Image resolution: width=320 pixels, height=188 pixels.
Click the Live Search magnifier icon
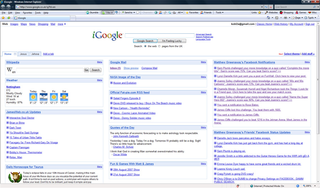pos(314,7)
